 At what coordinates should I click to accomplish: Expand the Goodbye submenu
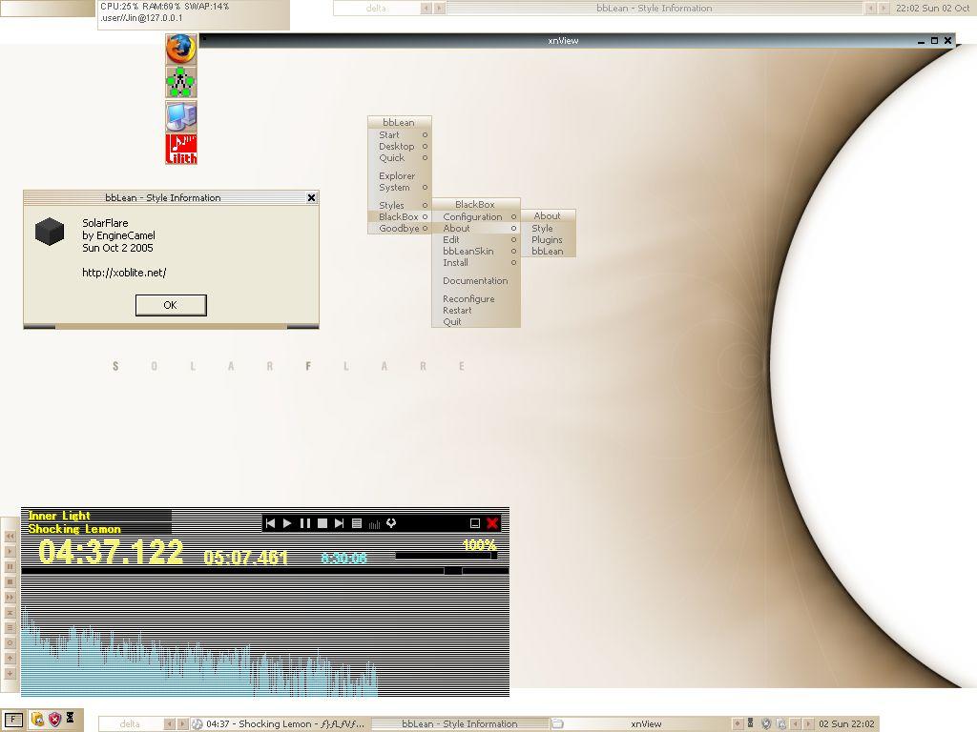click(400, 229)
